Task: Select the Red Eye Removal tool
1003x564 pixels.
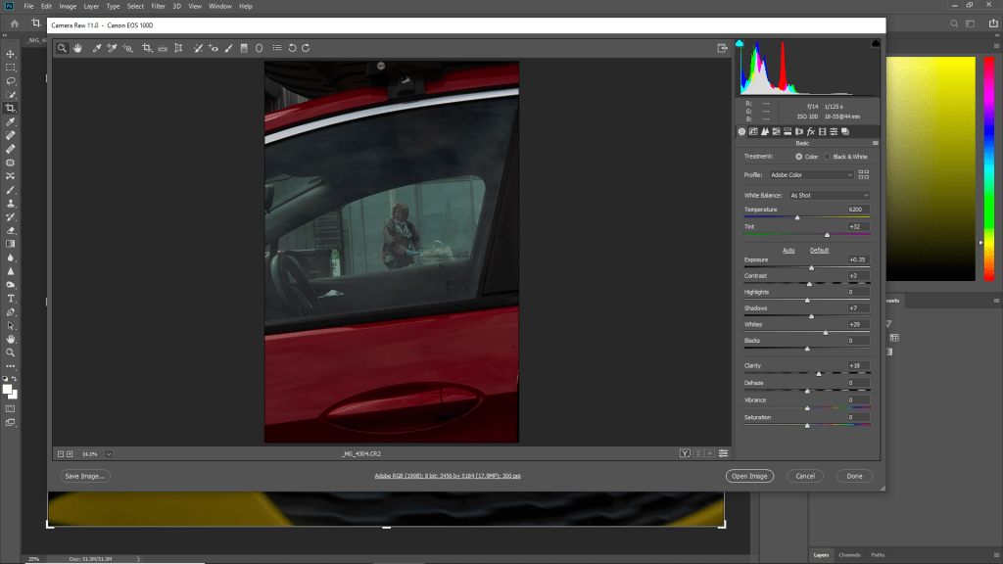Action: coord(213,47)
